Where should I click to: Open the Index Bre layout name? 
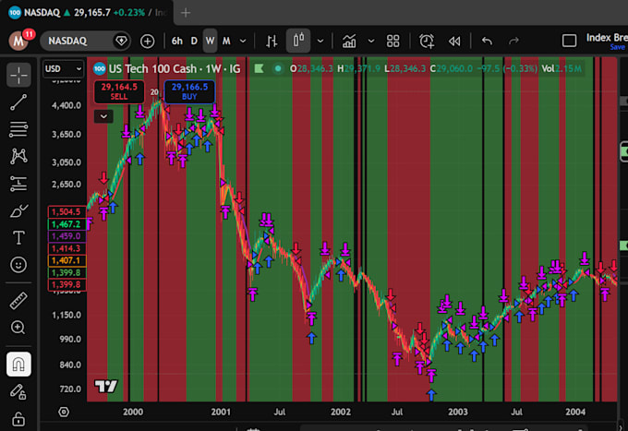click(x=607, y=38)
